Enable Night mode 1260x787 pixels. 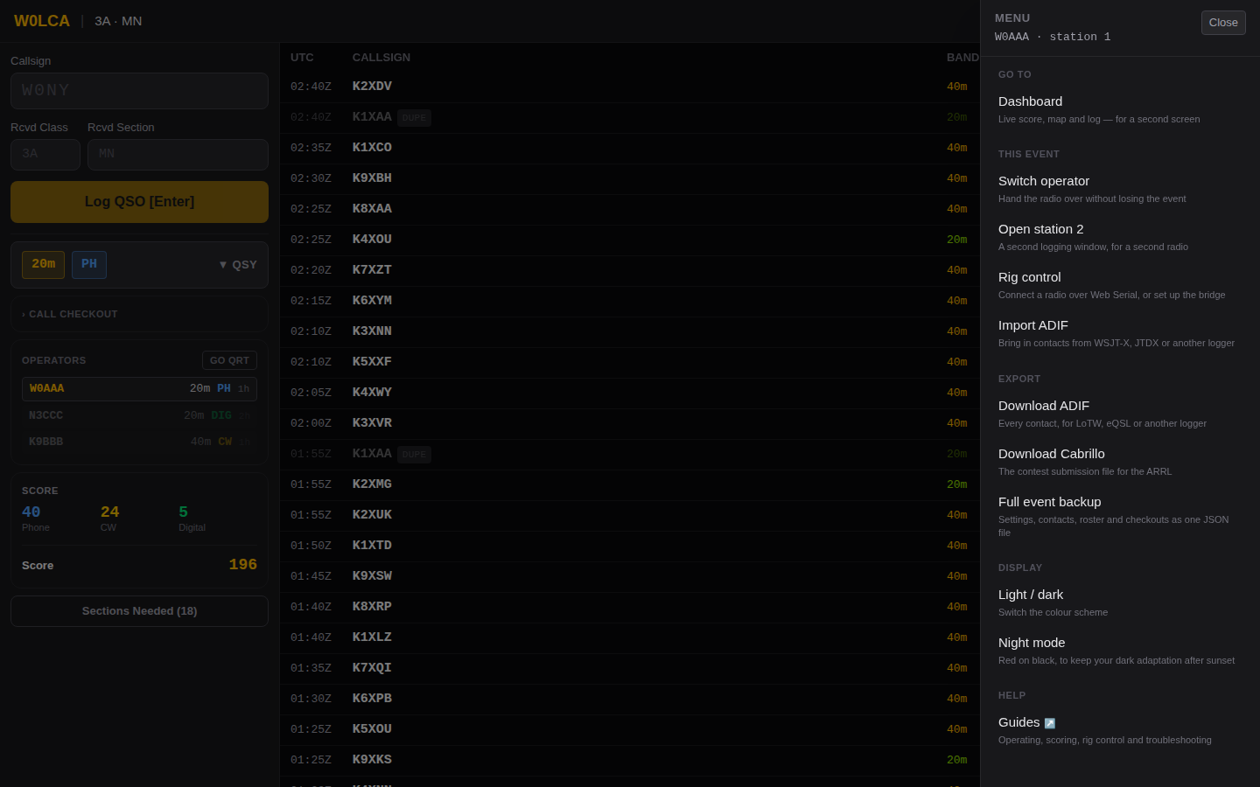(1120, 651)
